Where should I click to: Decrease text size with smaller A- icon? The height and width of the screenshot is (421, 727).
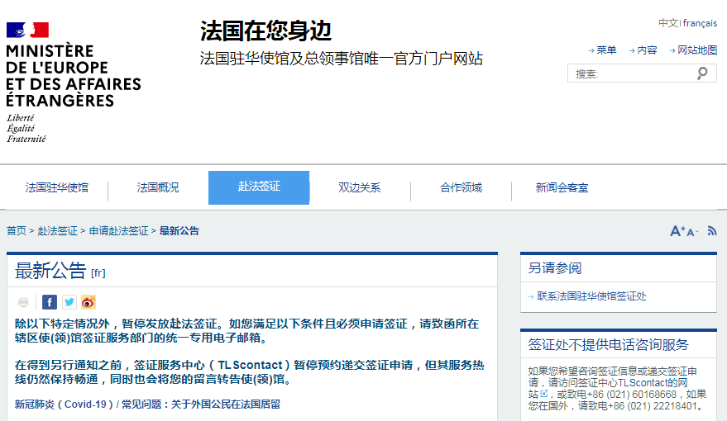[692, 232]
